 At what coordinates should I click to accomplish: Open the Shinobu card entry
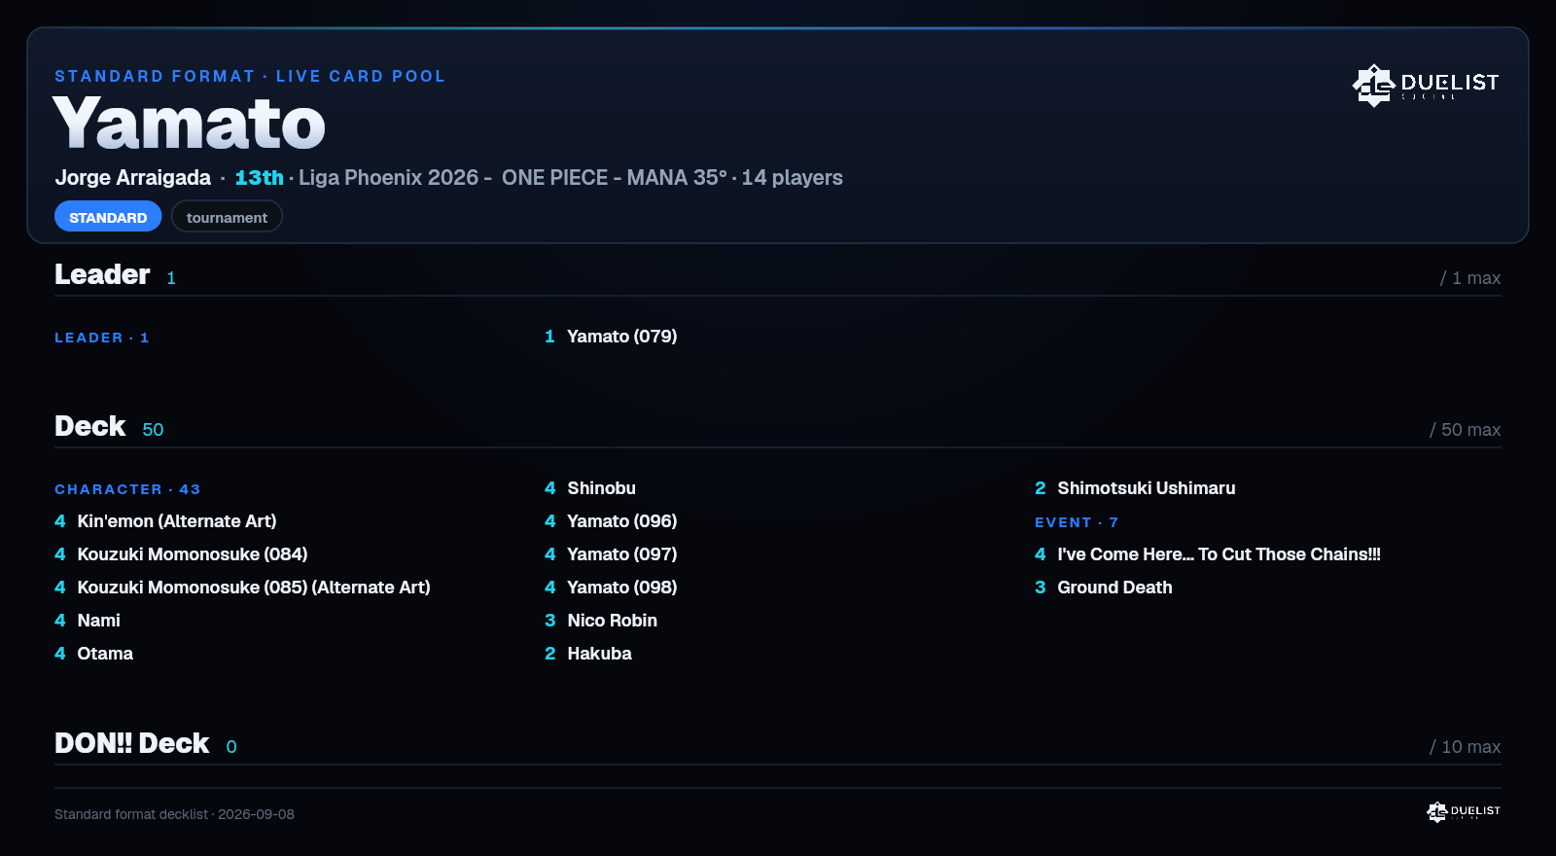pyautogui.click(x=590, y=488)
